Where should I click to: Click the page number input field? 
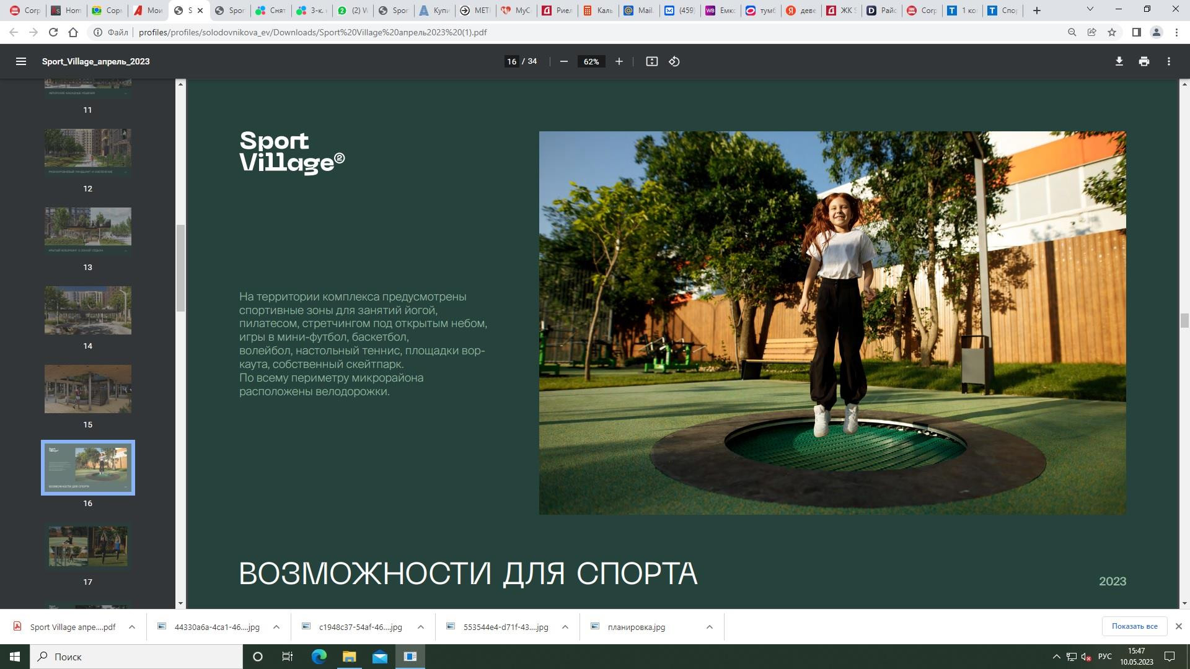511,61
